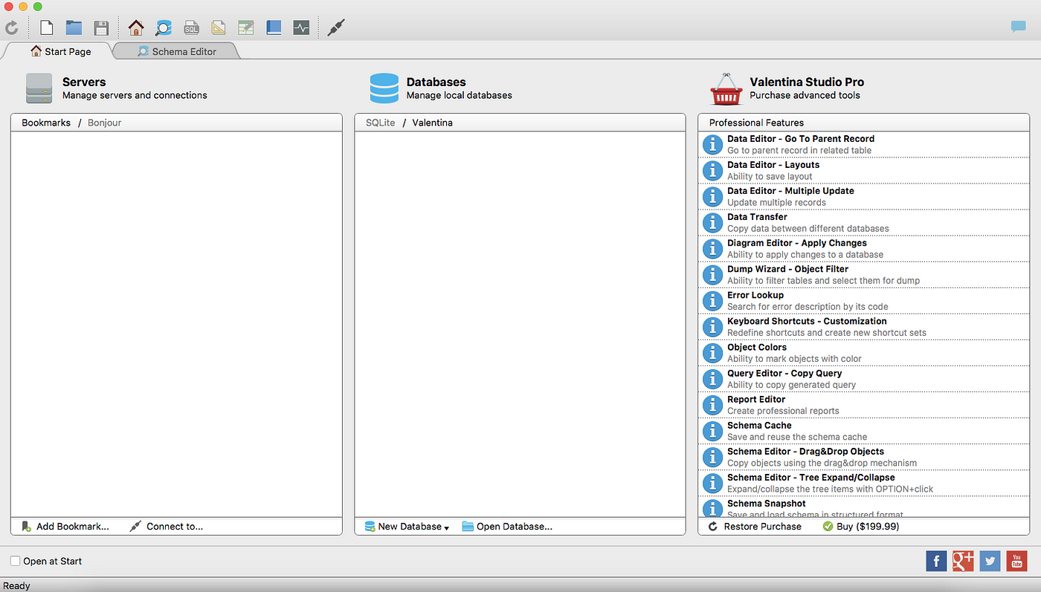Click the info icon beside Report Editor
Viewport: 1041px width, 592px height.
pyautogui.click(x=712, y=405)
